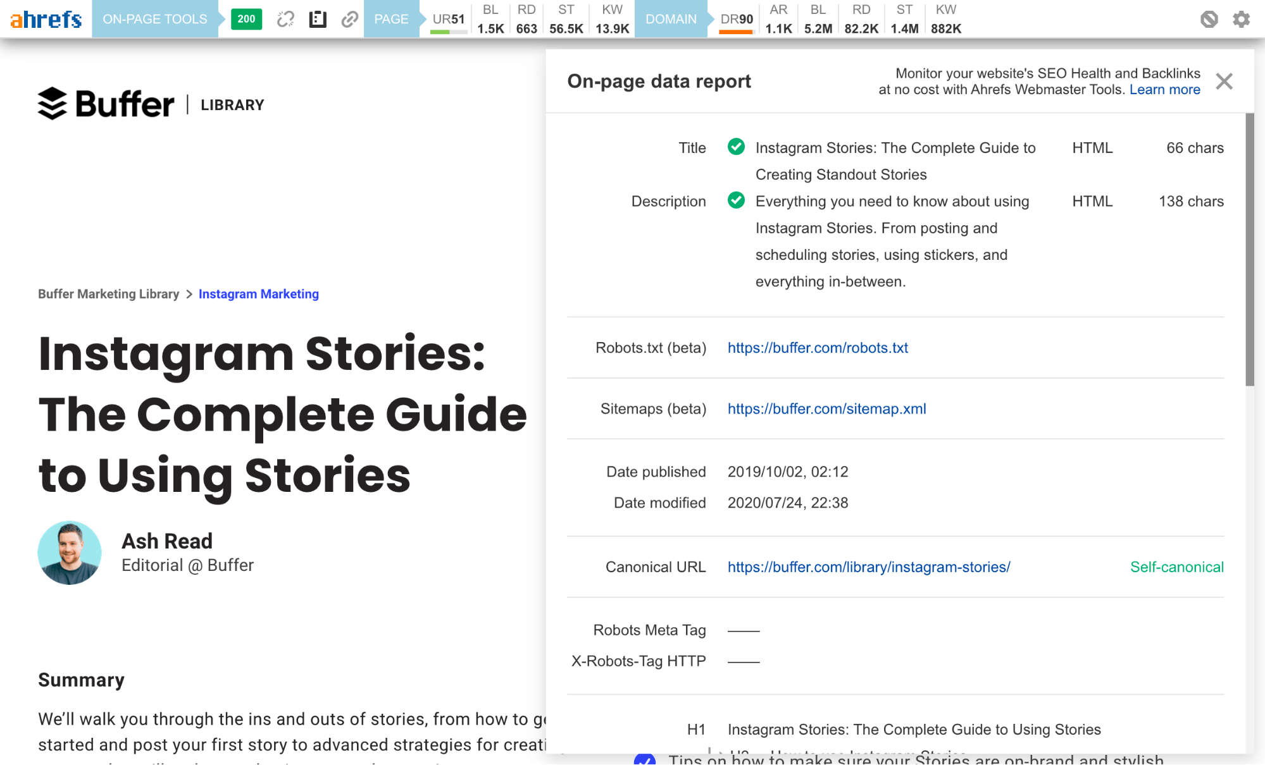The width and height of the screenshot is (1265, 765).
Task: Click green checkmark next to Title
Action: coord(736,147)
